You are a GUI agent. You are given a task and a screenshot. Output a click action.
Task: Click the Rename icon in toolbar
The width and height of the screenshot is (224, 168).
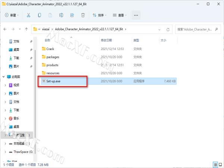[x=61, y=15]
